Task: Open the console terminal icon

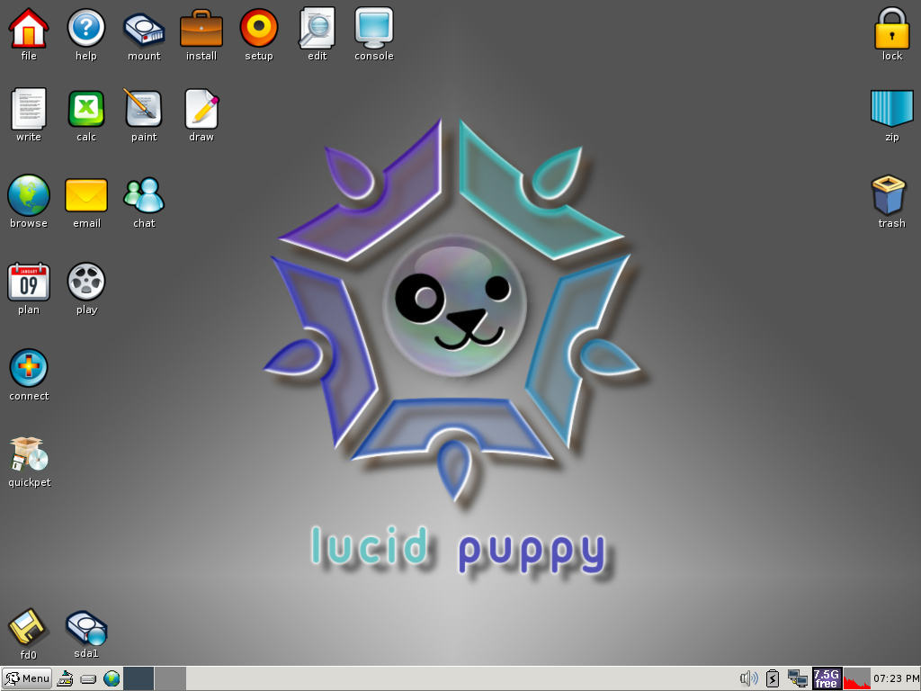Action: (374, 28)
